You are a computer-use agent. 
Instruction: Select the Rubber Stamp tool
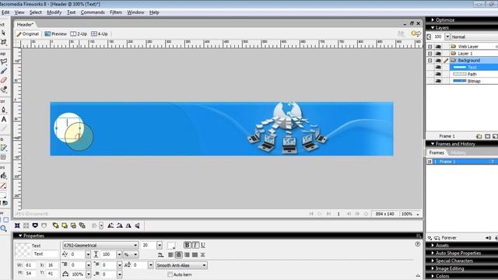(3, 89)
